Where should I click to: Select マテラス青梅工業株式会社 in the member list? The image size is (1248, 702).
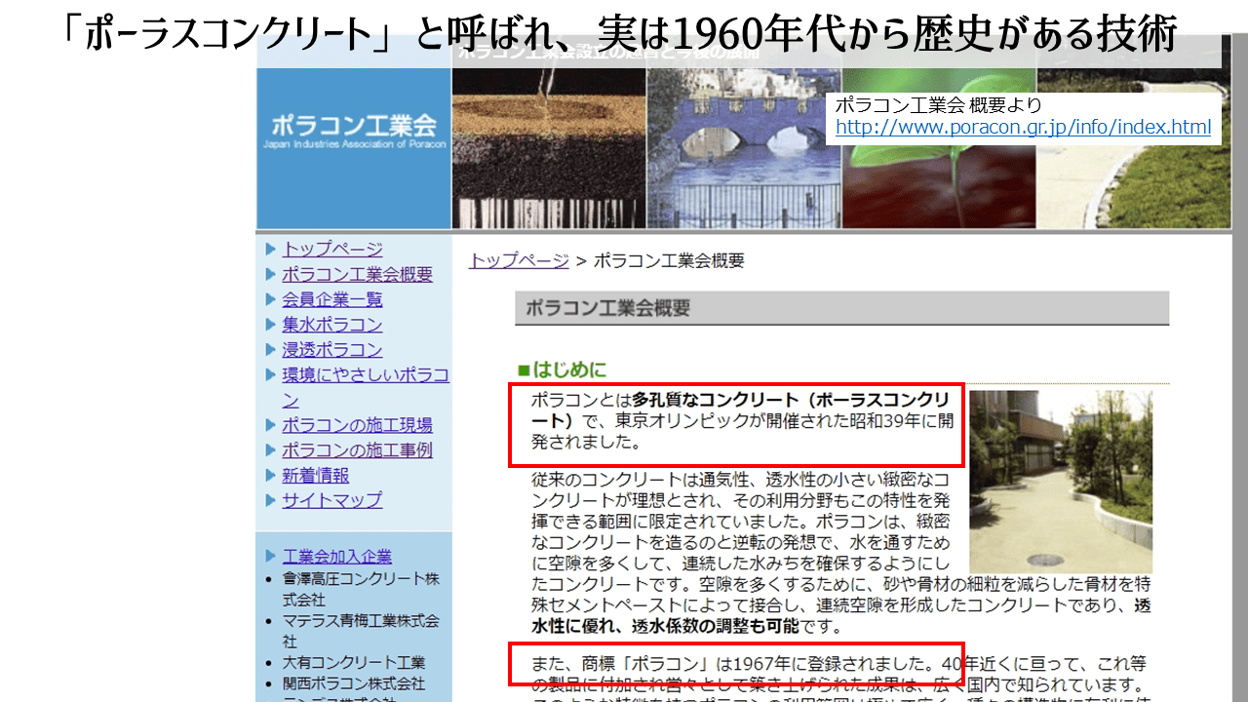361,631
